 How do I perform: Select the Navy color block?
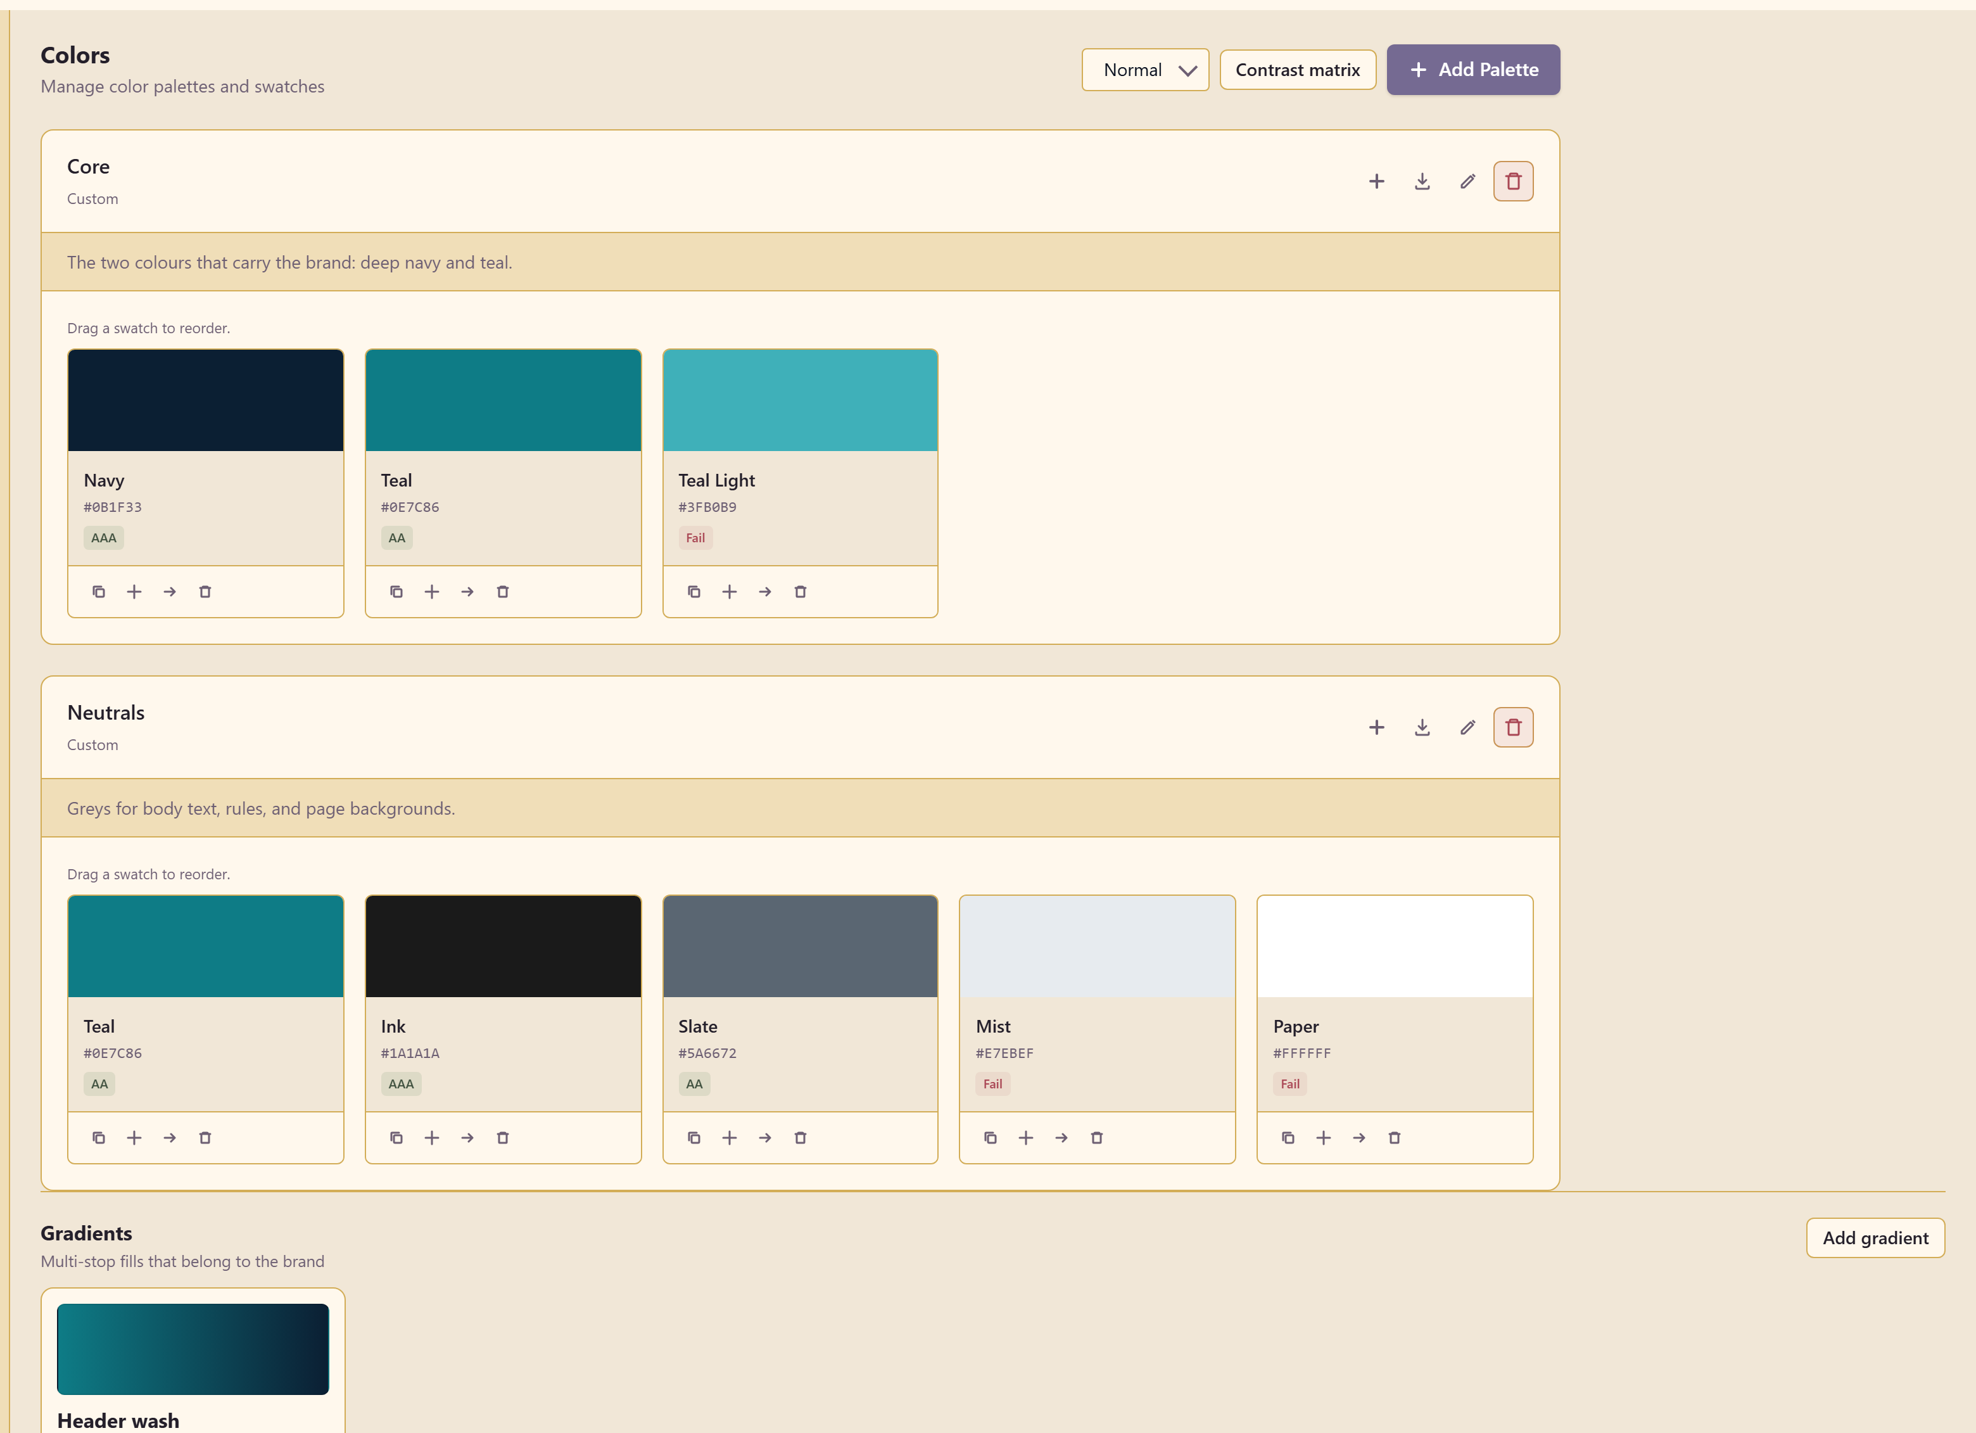pyautogui.click(x=206, y=401)
